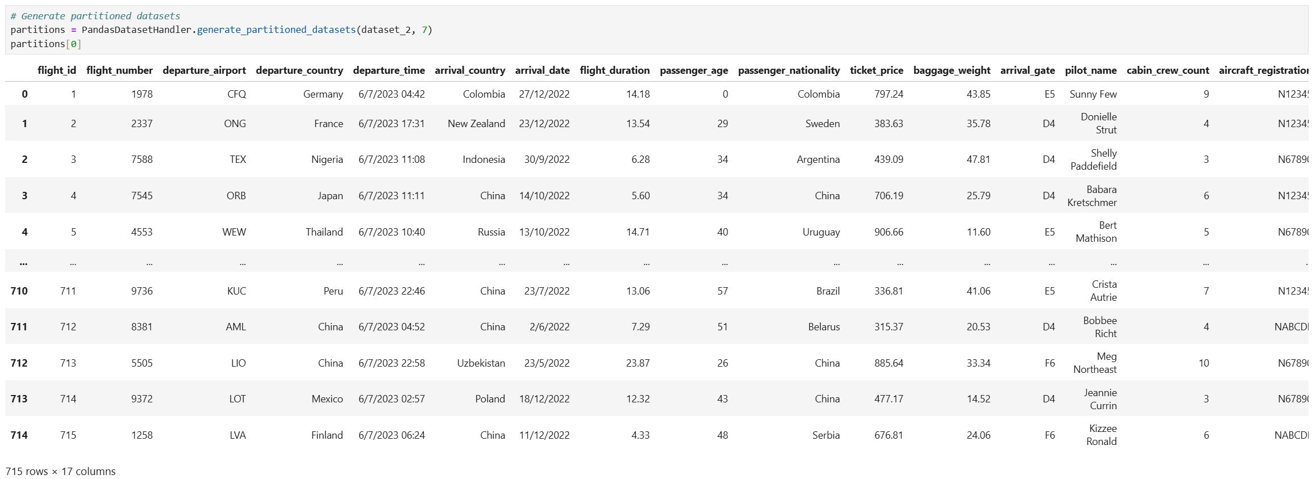Select the New Zealand arrival country cell
This screenshot has height=479, width=1316.
click(476, 124)
